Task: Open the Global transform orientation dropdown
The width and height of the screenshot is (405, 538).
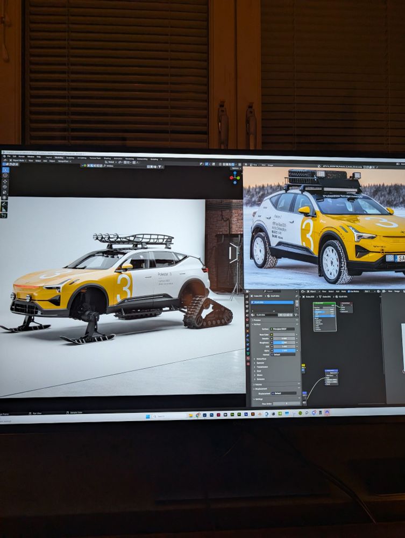Action: click(111, 162)
